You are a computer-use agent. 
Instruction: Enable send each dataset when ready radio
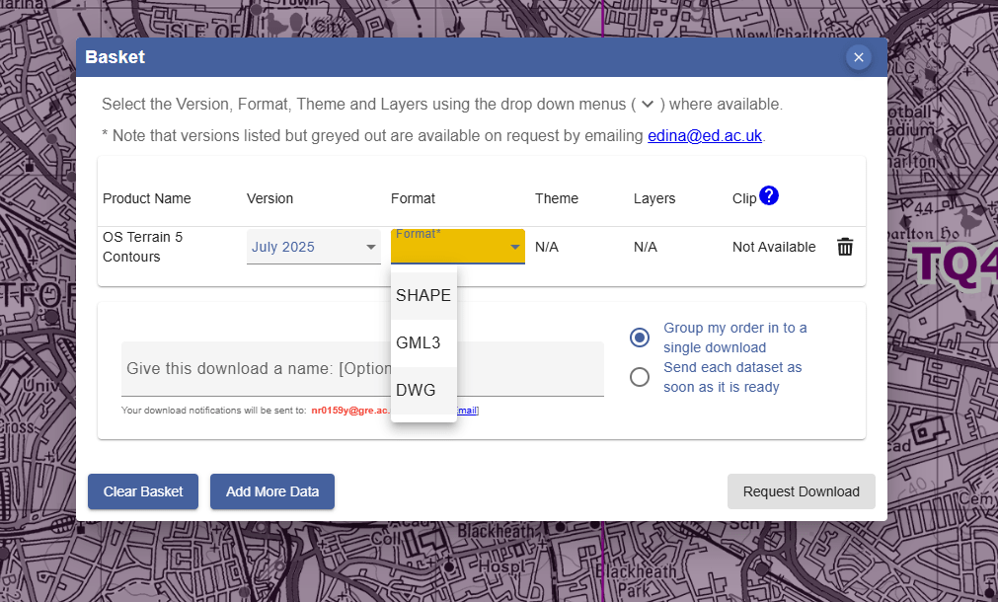(640, 377)
